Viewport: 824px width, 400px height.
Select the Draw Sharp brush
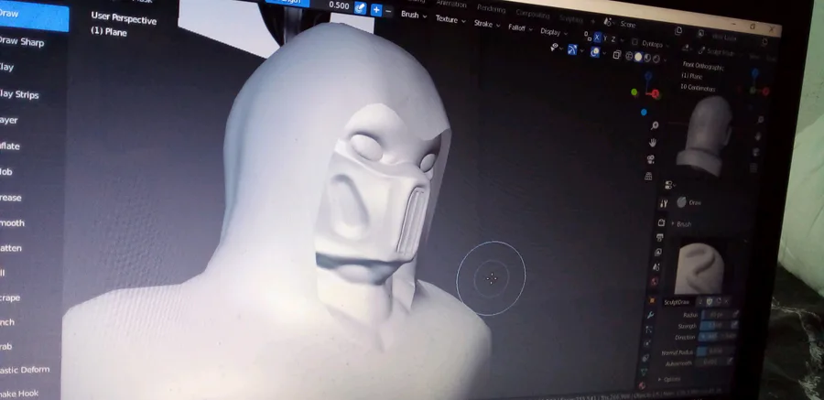[22, 41]
